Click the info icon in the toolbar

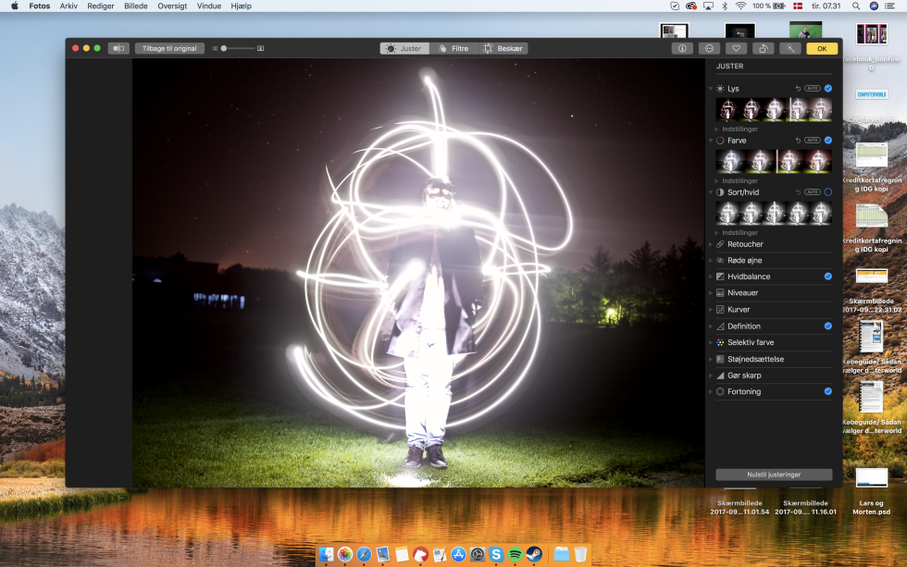pyautogui.click(x=682, y=48)
